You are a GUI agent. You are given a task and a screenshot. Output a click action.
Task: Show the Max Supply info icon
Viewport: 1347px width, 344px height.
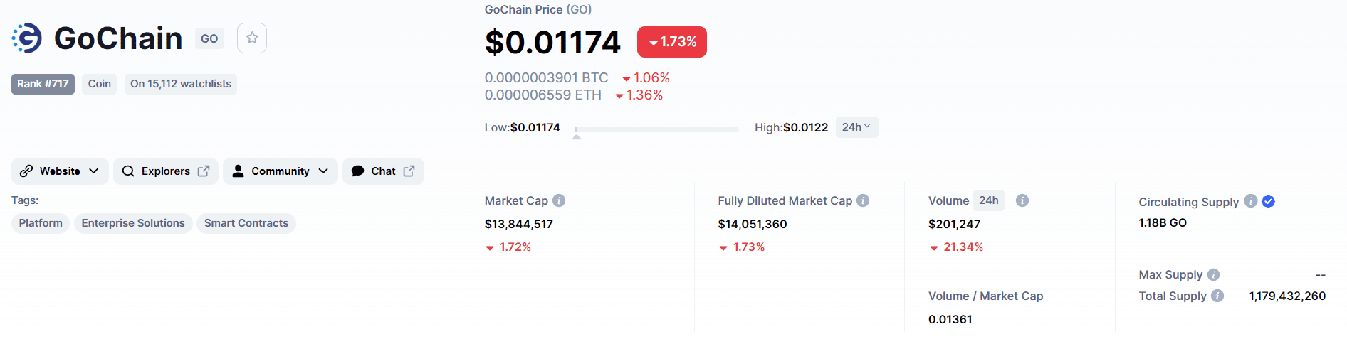1213,274
